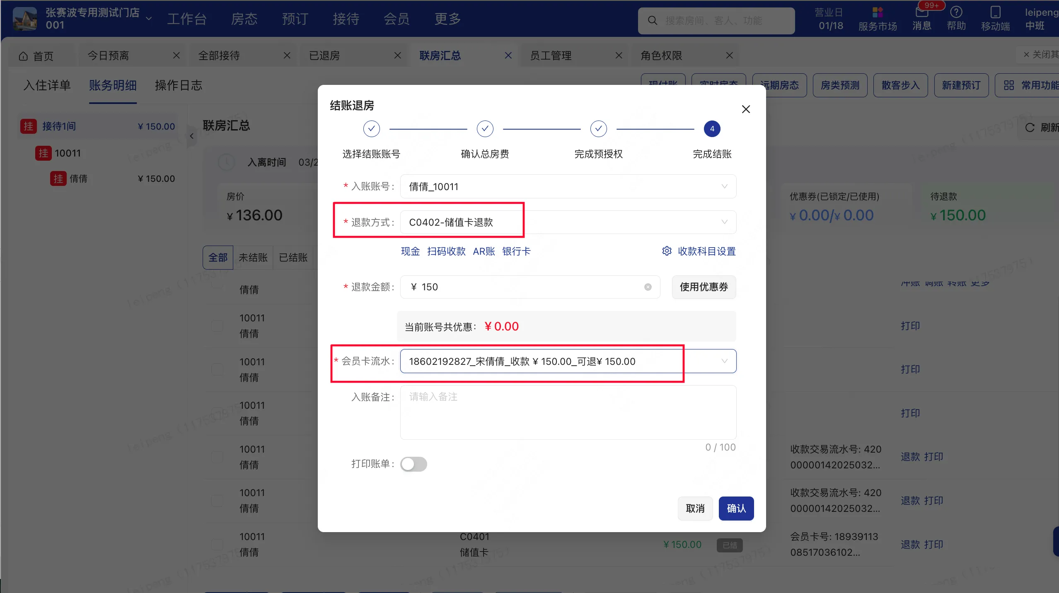Close the 全部接待 tab

[x=287, y=55]
